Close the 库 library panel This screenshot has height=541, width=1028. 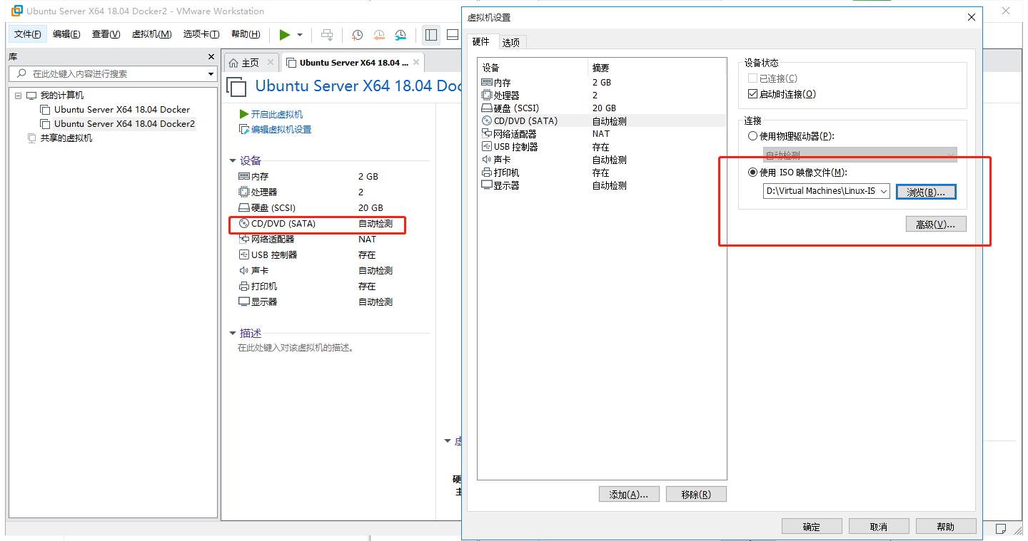(211, 56)
